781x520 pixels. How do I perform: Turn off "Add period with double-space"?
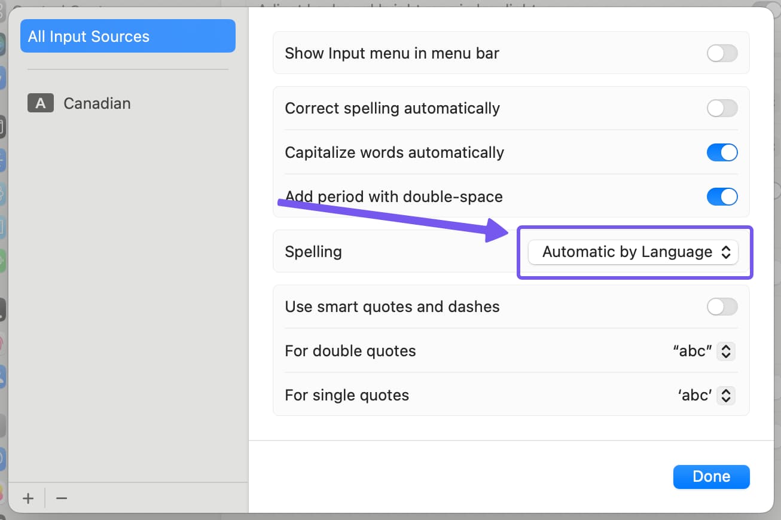click(x=722, y=197)
